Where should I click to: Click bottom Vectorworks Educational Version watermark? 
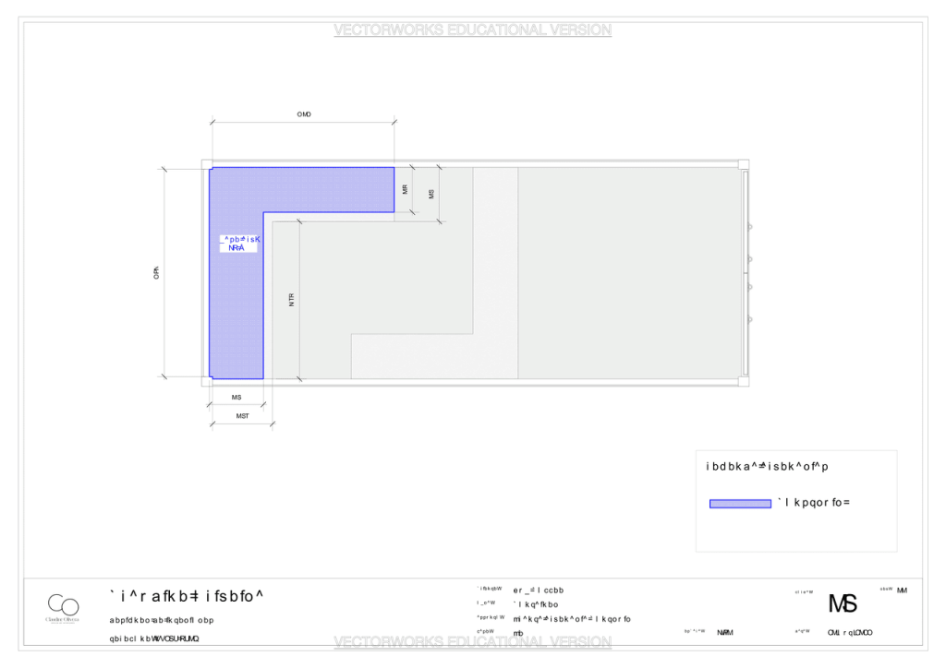pos(472,641)
